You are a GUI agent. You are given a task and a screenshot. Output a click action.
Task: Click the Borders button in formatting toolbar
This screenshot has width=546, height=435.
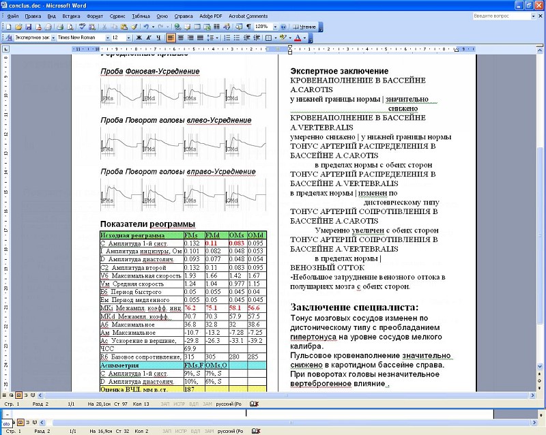pyautogui.click(x=268, y=37)
